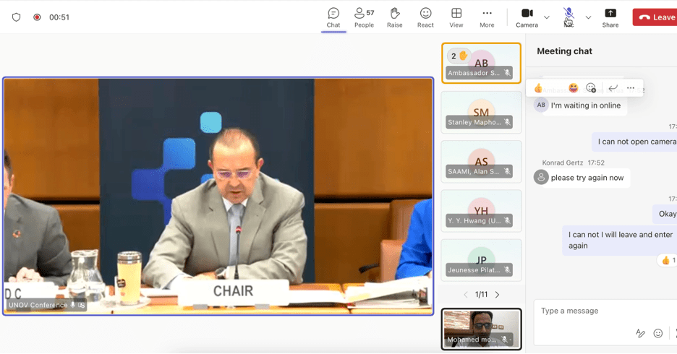Open more options for chat message
Screen dimensions: 677x354
click(631, 88)
